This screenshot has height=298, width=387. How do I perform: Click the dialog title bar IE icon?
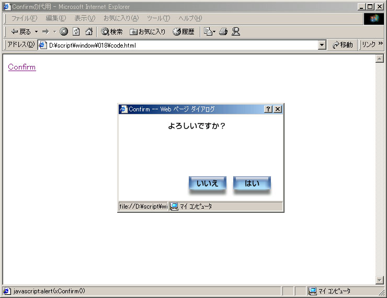(123, 109)
